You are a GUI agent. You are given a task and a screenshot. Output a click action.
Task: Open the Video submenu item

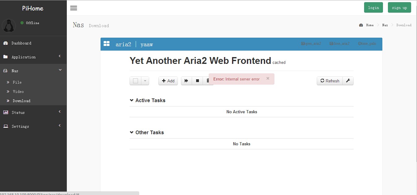(18, 92)
